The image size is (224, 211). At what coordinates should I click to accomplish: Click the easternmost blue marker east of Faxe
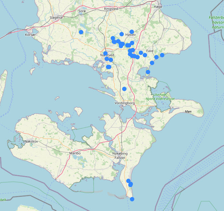point(162,55)
